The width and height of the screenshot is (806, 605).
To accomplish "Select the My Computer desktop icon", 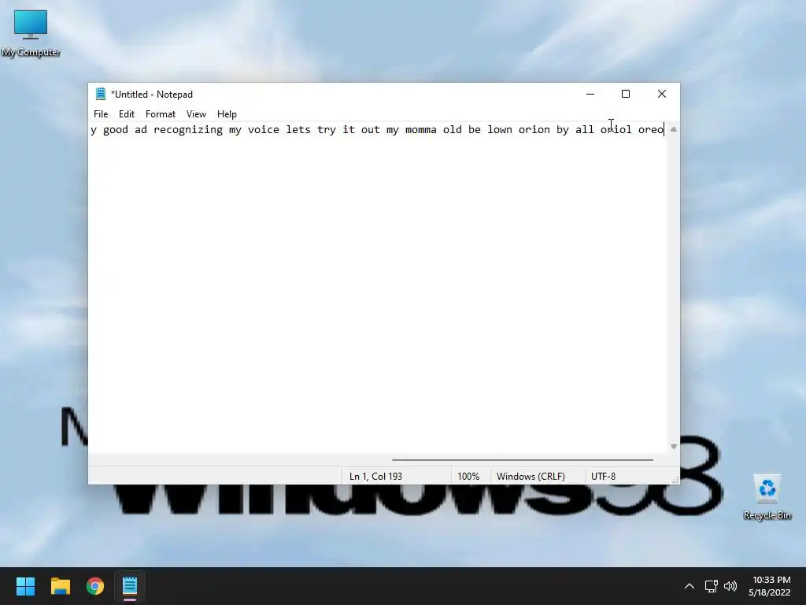I will 31,33.
